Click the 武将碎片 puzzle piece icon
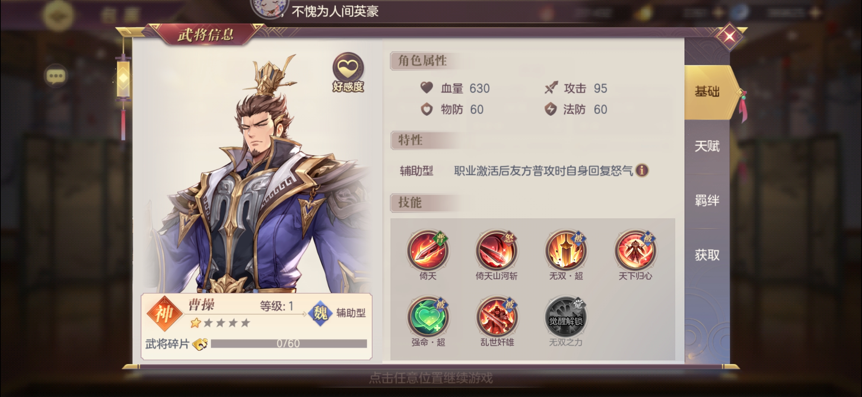Image resolution: width=862 pixels, height=397 pixels. (x=200, y=344)
